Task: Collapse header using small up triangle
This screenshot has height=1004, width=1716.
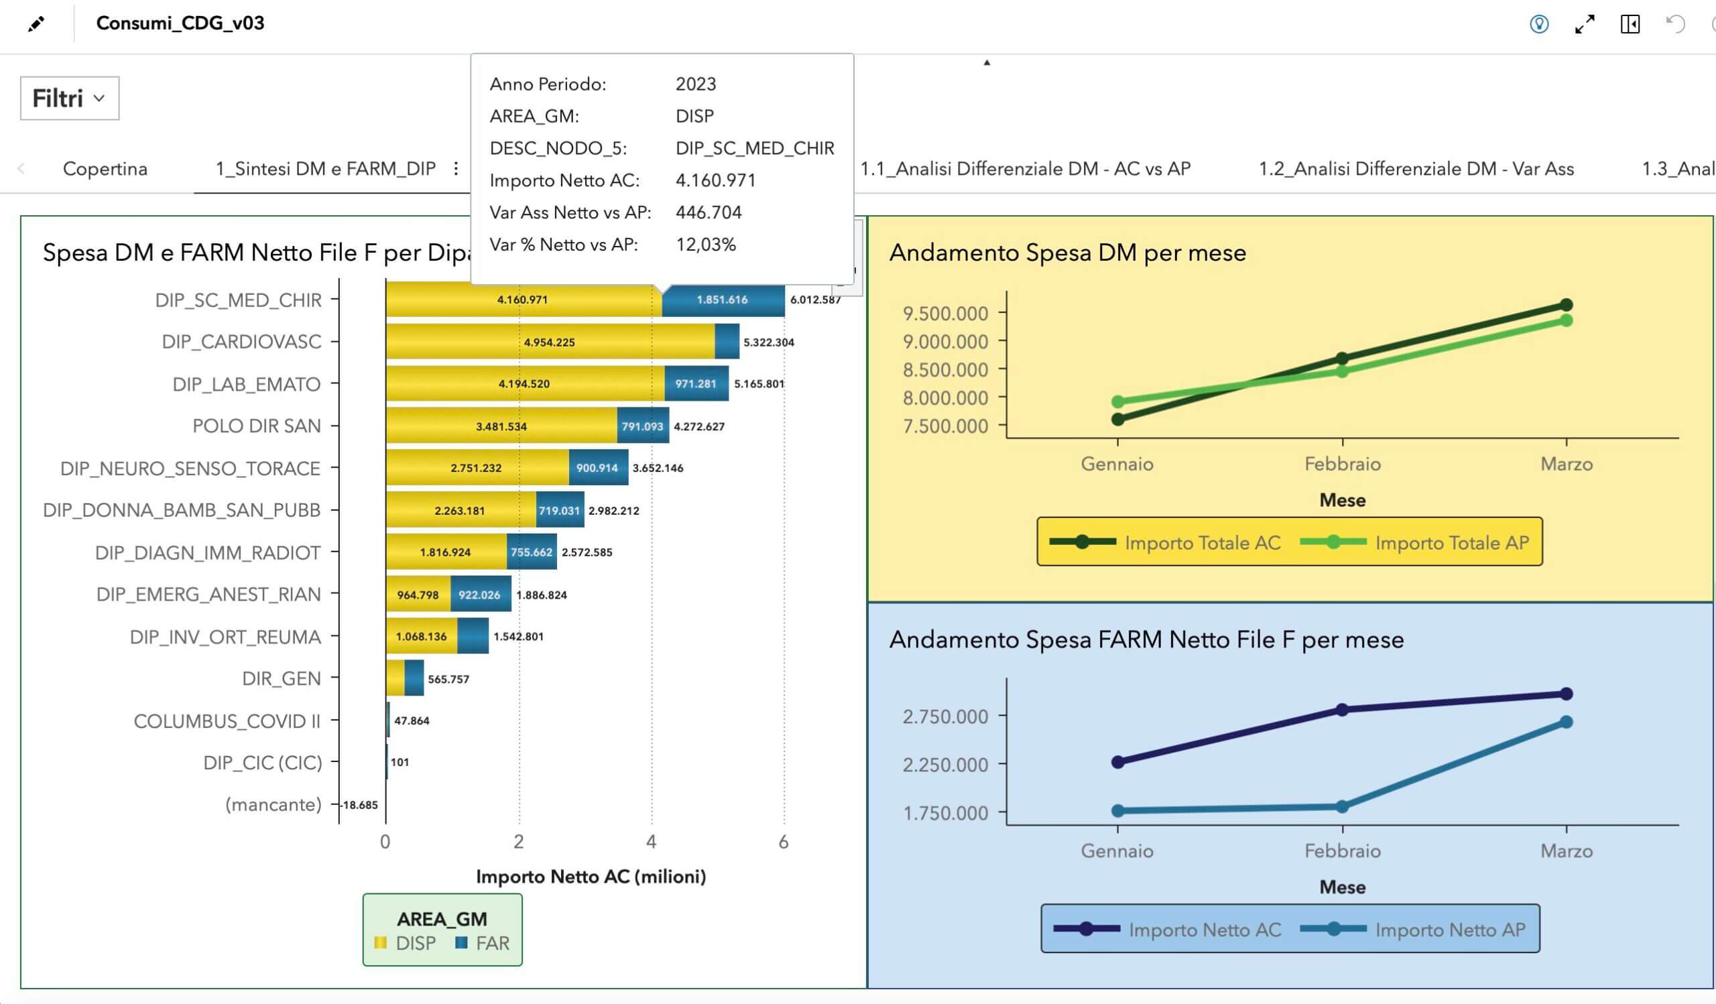Action: (x=987, y=62)
